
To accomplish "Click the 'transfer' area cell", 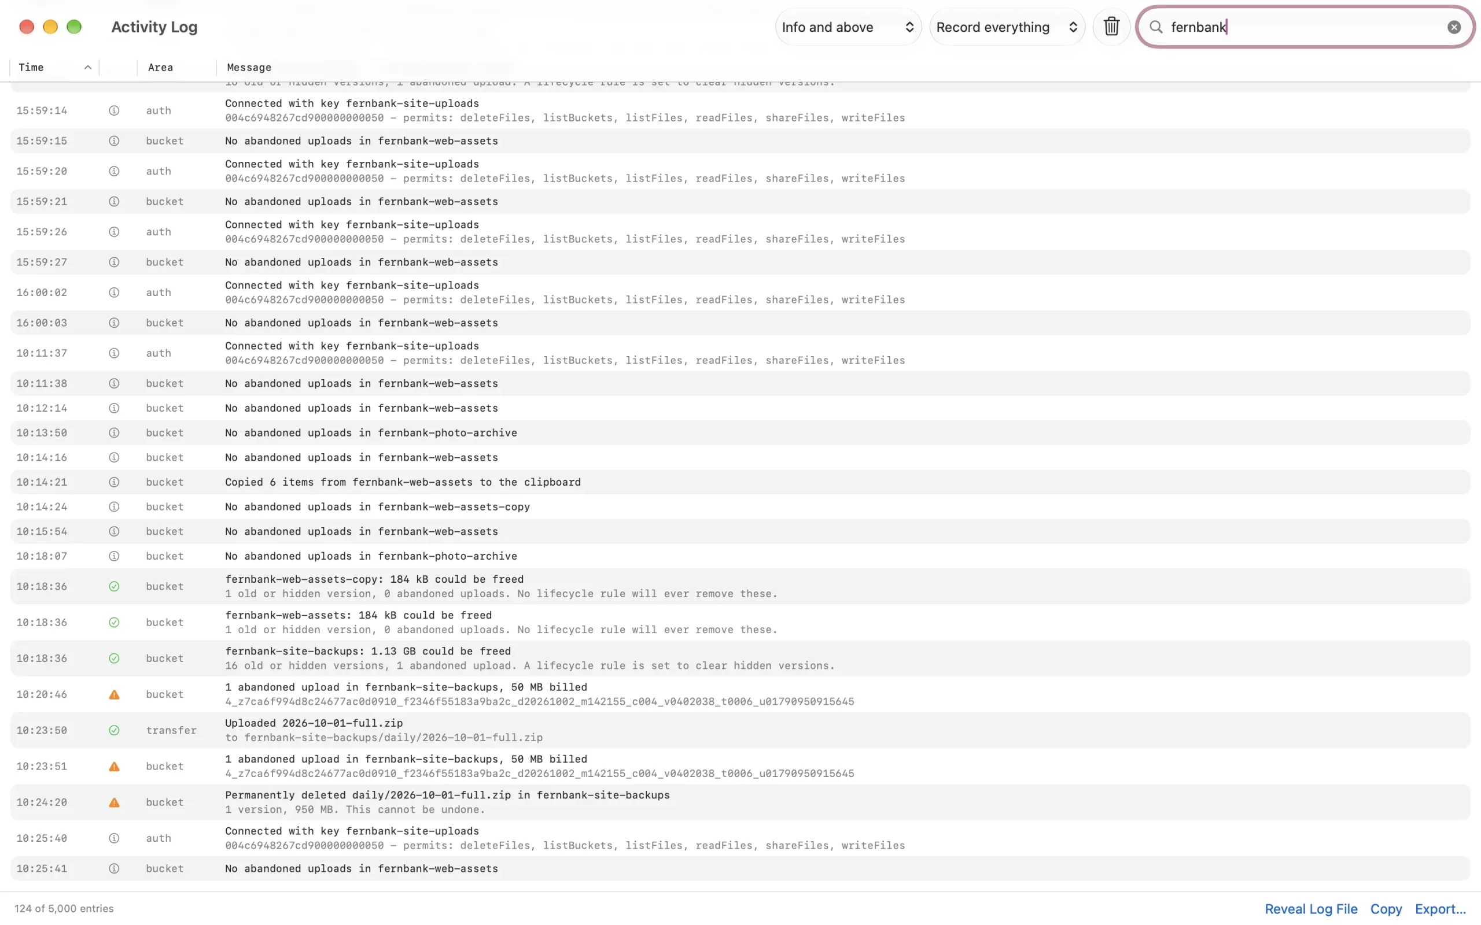I will 171,730.
